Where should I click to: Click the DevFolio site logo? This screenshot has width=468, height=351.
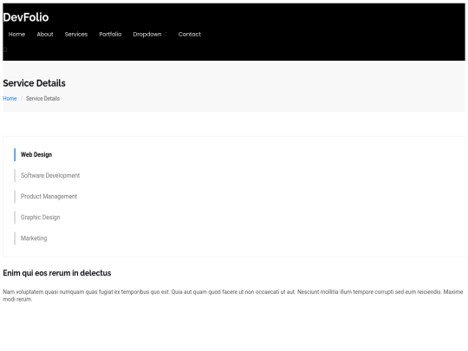click(26, 17)
